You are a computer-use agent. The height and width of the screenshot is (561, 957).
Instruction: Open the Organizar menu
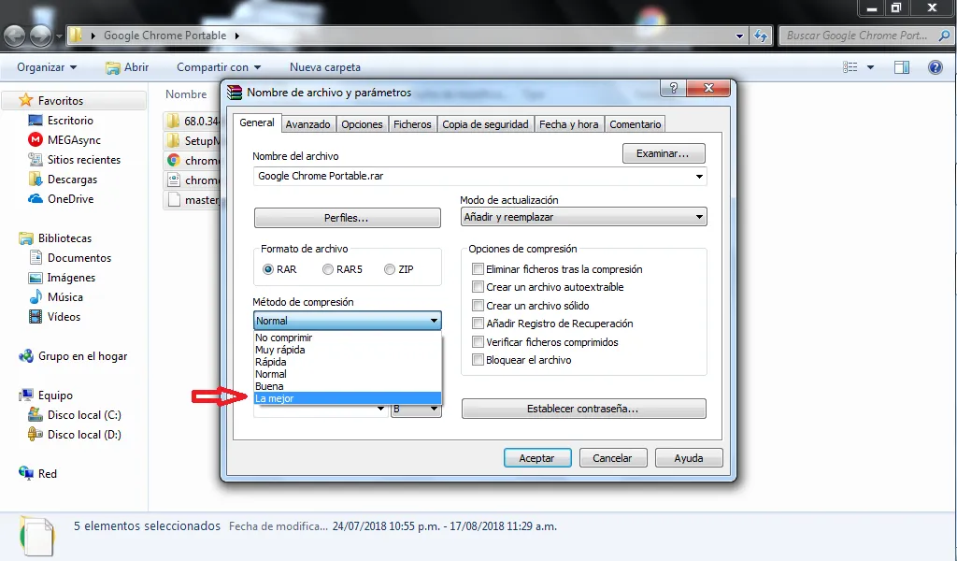click(x=47, y=67)
